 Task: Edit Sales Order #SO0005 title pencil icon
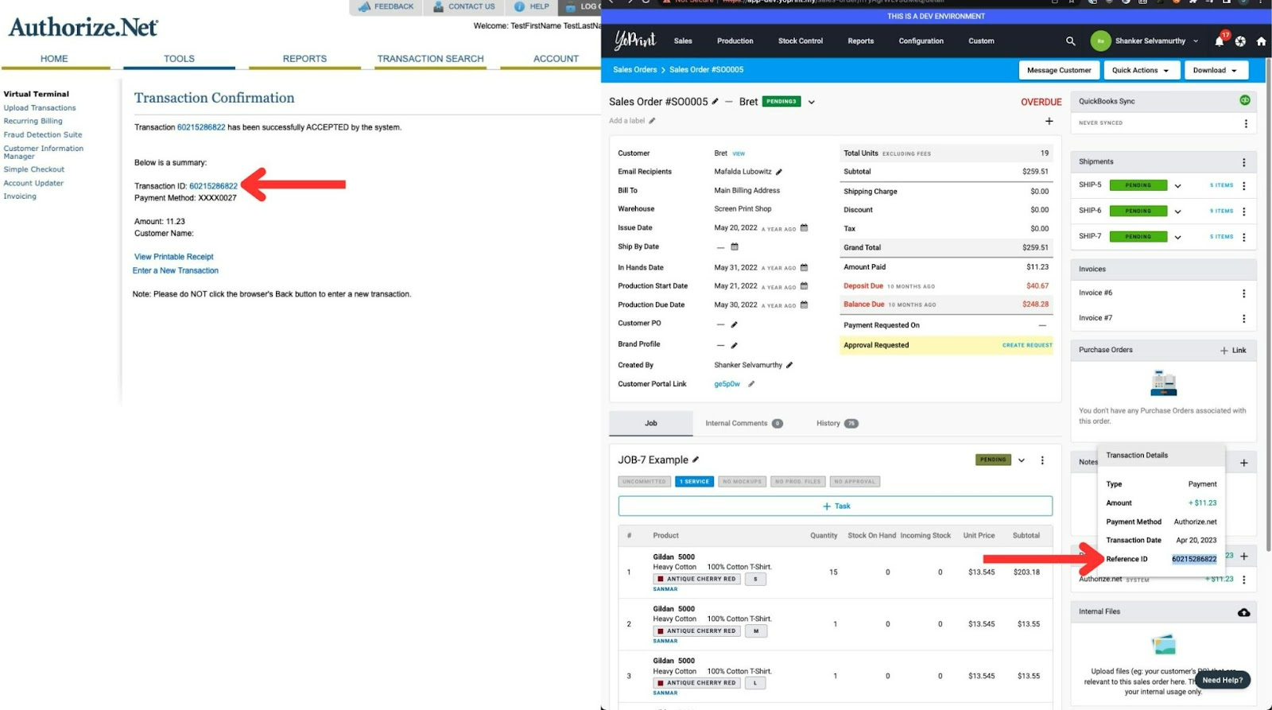(x=715, y=102)
